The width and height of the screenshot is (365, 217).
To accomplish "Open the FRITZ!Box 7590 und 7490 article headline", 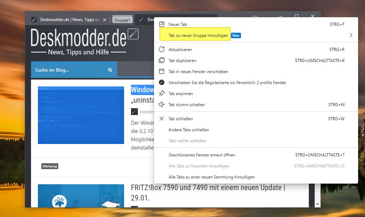I will click(208, 192).
